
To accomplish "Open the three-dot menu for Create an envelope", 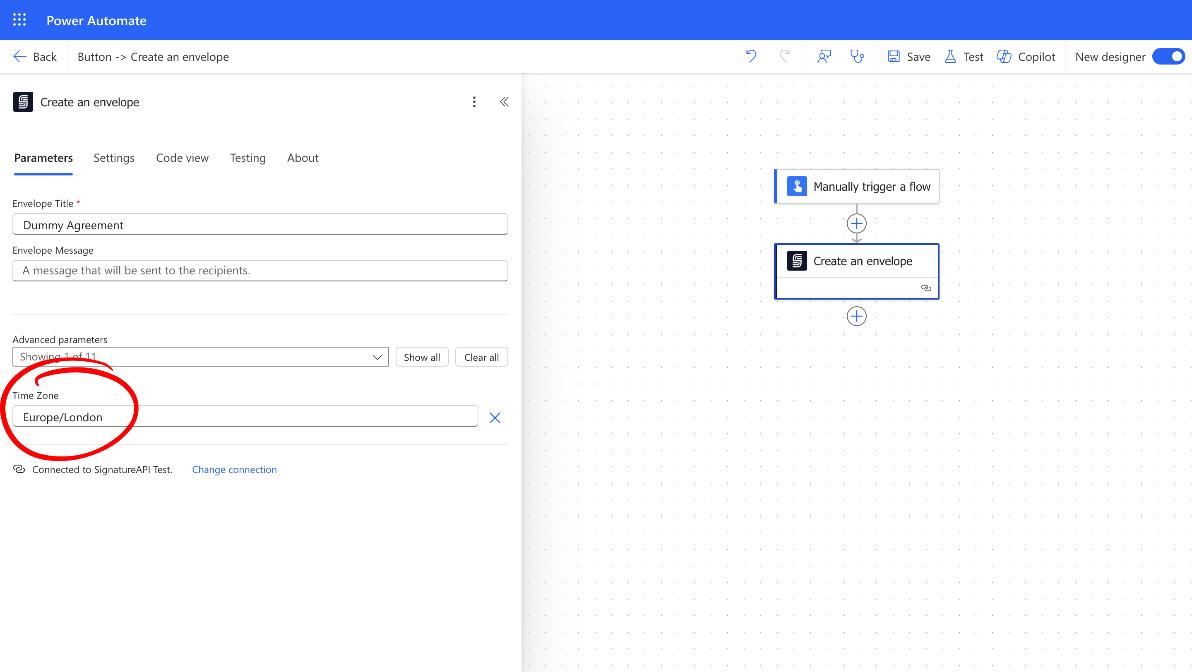I will tap(474, 102).
